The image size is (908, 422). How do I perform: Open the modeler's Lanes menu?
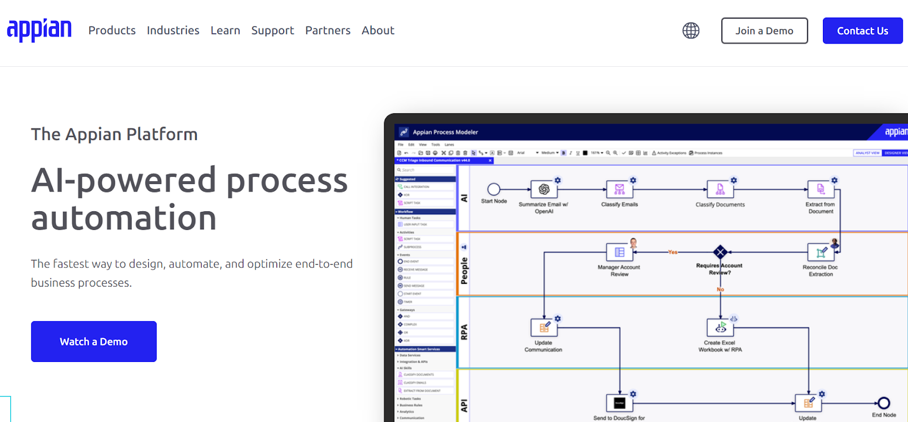(449, 144)
